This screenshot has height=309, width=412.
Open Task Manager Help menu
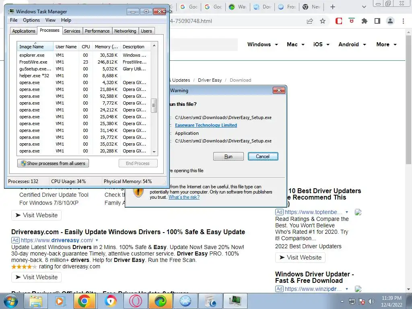tap(66, 20)
